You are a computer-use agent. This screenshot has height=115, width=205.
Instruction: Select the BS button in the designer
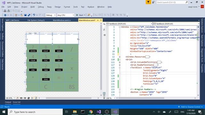pos(72,87)
